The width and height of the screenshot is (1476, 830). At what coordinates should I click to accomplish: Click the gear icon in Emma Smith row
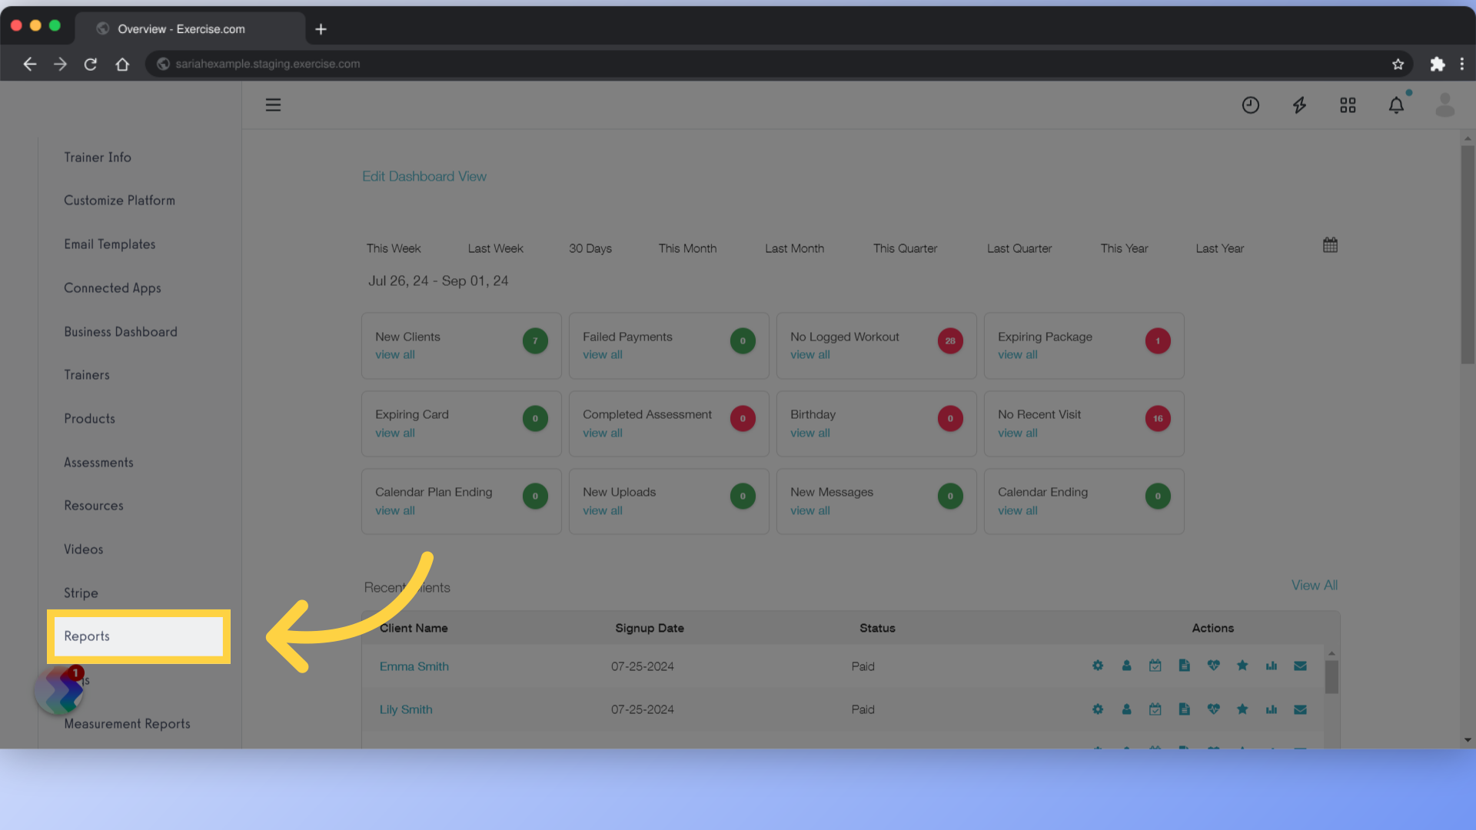(1098, 666)
